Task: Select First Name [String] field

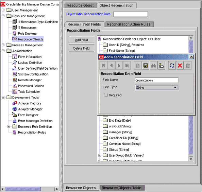Action: pos(122,51)
